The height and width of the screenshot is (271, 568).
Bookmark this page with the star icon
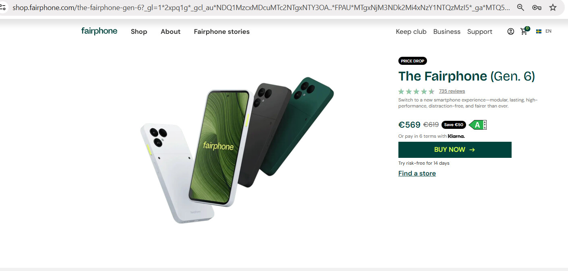click(553, 7)
